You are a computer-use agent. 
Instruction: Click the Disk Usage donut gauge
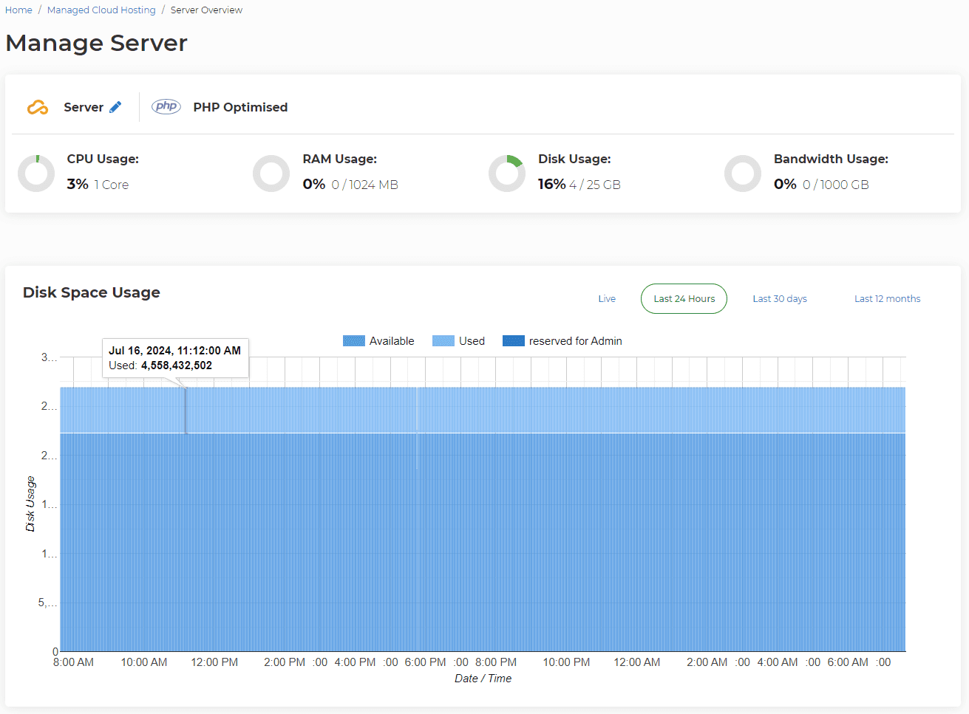(x=507, y=174)
